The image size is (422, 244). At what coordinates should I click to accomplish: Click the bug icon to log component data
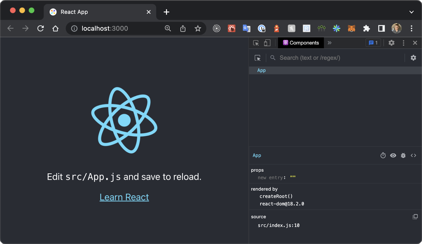click(403, 156)
